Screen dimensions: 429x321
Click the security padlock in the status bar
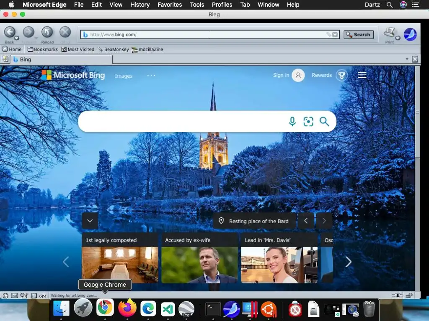pos(409,296)
